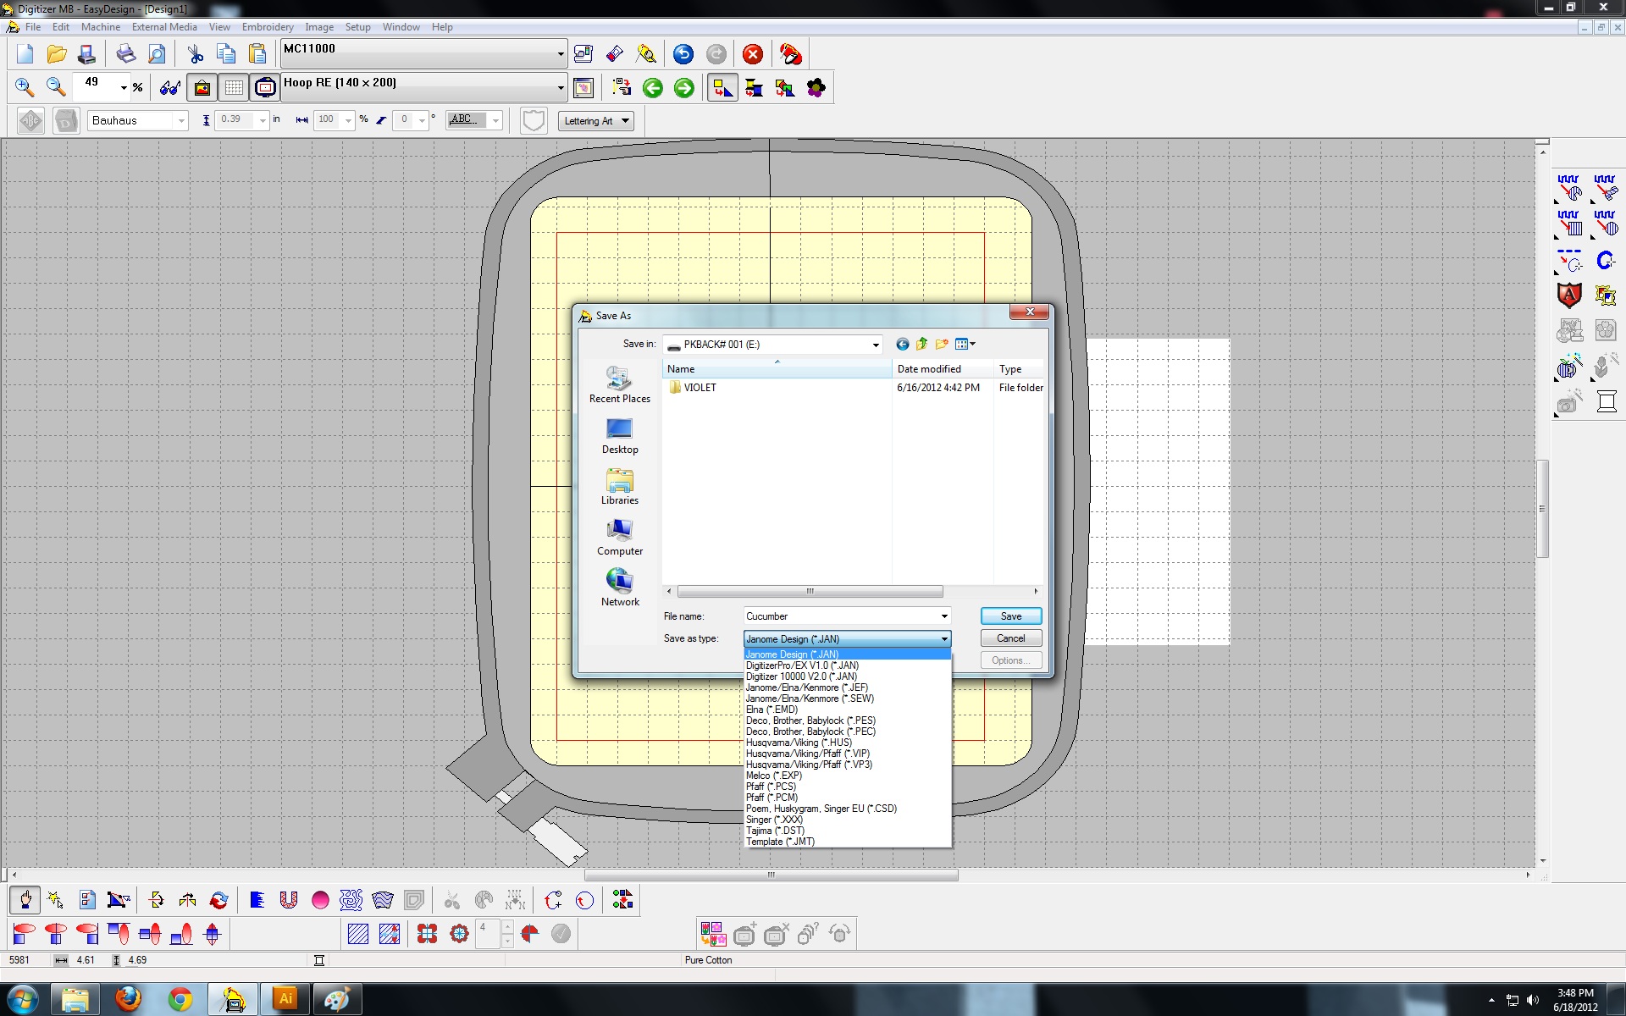Click the Windows Start button
Image resolution: width=1626 pixels, height=1016 pixels.
(x=22, y=1000)
